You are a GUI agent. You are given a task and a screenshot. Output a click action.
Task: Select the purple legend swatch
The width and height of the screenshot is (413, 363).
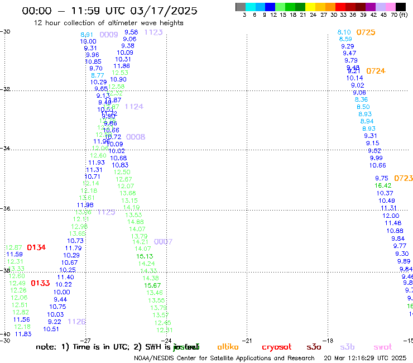coord(371,7)
